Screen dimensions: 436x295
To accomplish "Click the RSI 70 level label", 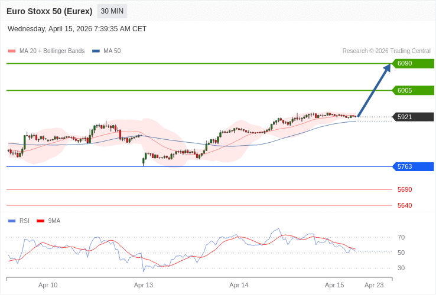I will (x=401, y=237).
